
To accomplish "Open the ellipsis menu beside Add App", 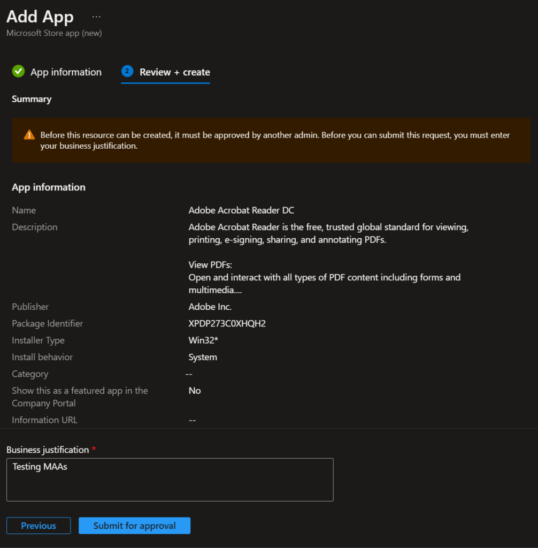I will [96, 17].
